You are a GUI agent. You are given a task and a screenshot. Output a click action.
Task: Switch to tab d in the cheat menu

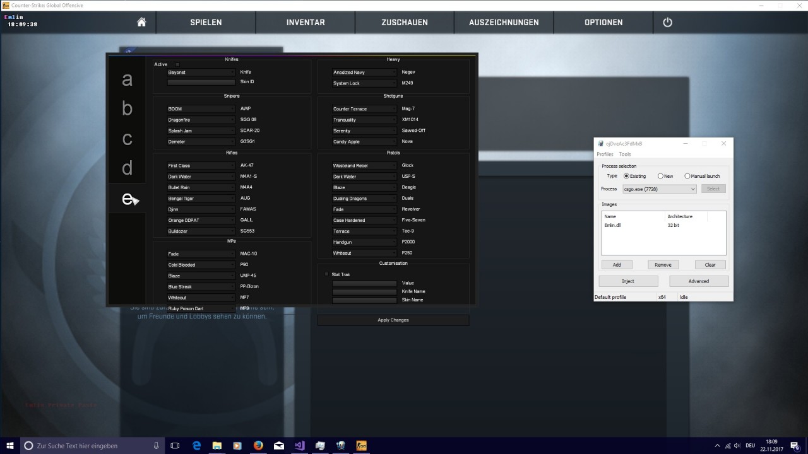tap(127, 168)
